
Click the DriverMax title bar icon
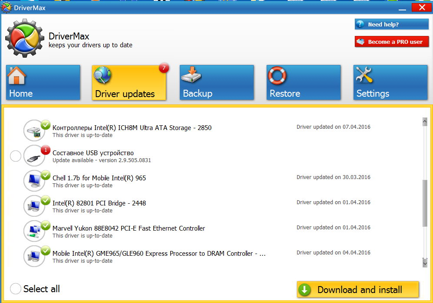coord(7,7)
